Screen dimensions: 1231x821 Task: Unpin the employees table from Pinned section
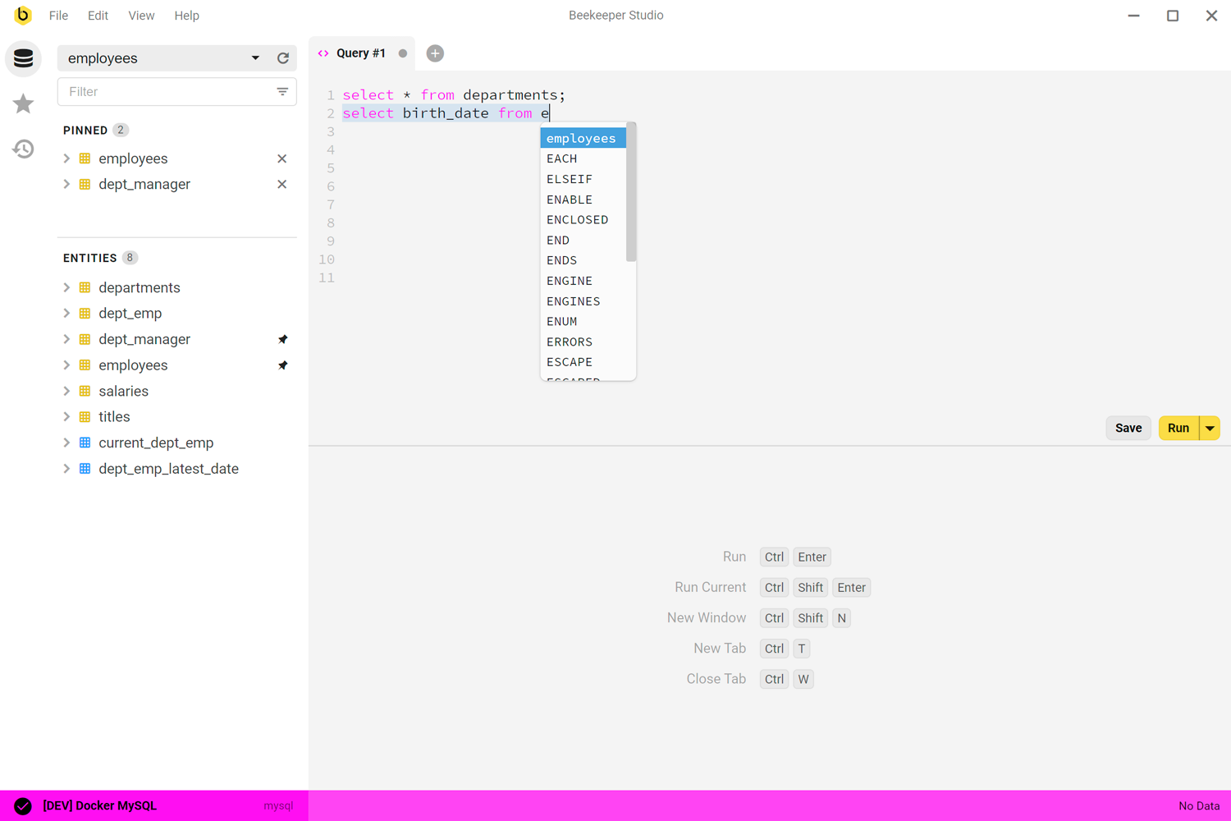[281, 158]
